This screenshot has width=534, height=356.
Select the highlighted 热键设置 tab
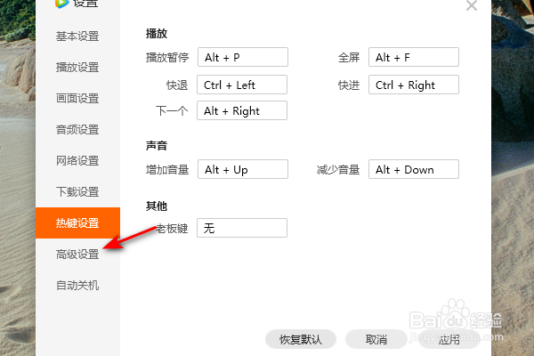point(77,223)
